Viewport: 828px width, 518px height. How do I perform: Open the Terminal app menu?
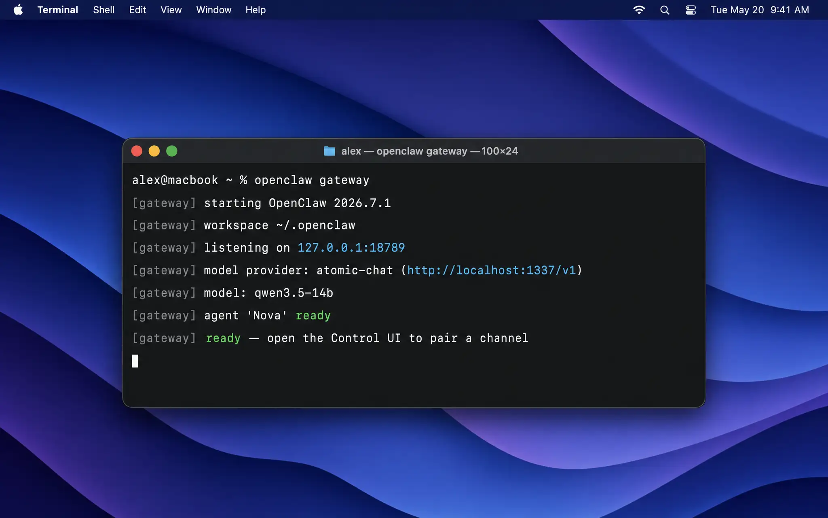click(57, 10)
